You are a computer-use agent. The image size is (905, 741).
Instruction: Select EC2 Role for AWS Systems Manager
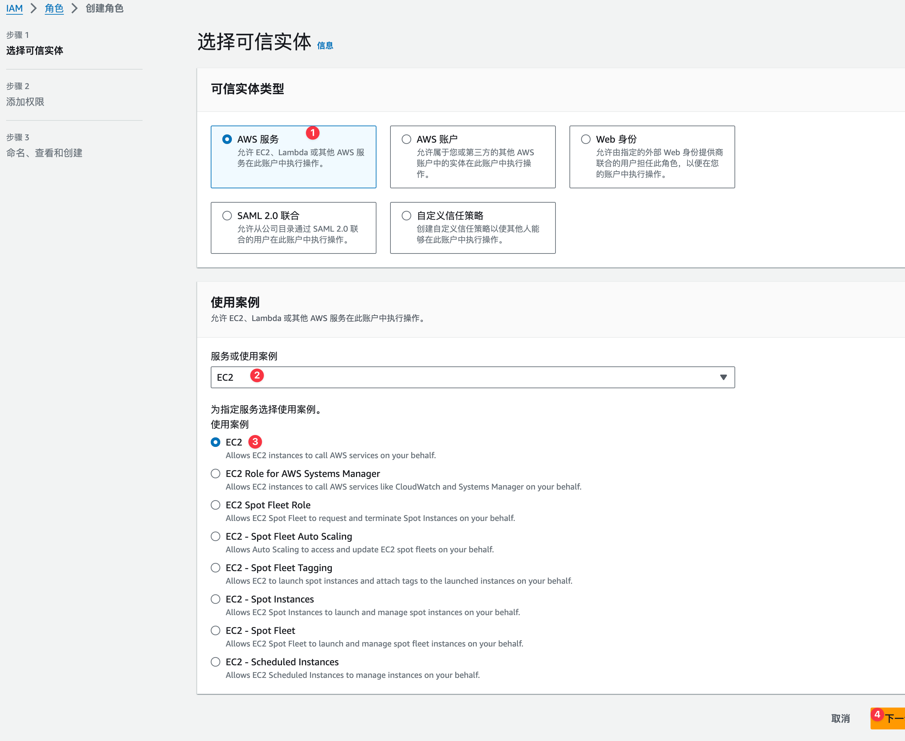coord(216,474)
